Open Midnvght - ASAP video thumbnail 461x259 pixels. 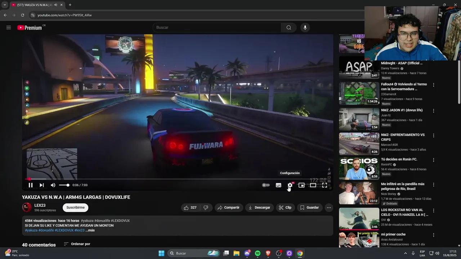[359, 68]
